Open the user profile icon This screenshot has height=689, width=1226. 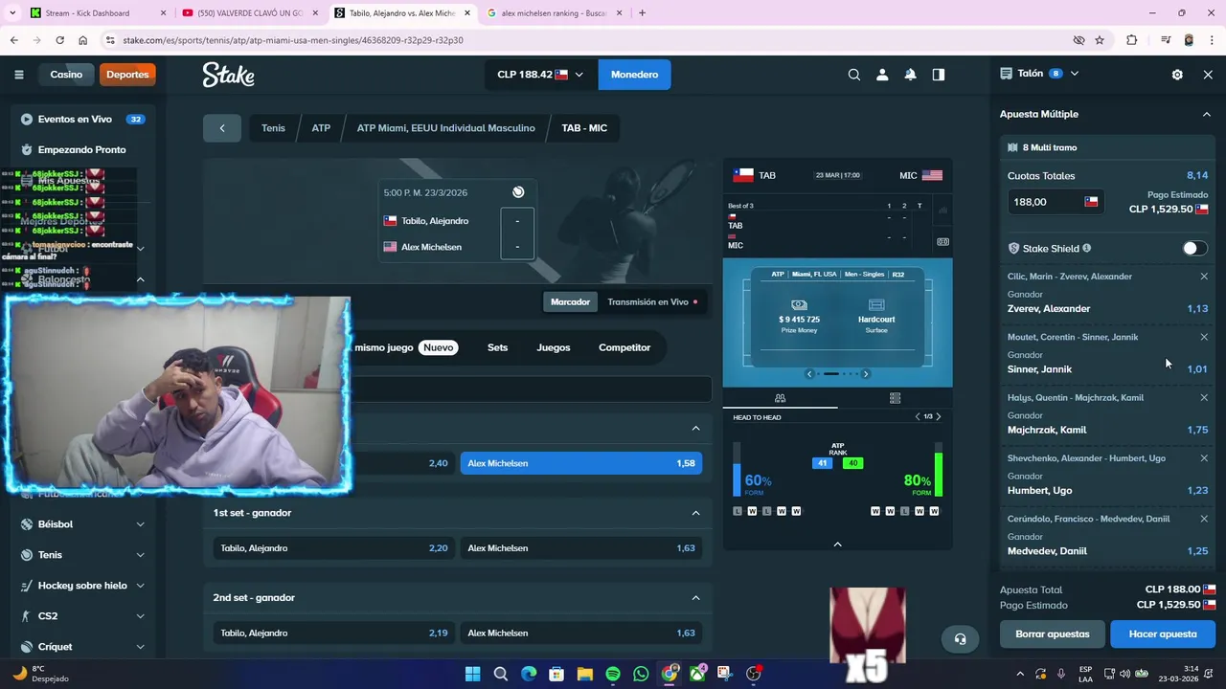click(882, 75)
